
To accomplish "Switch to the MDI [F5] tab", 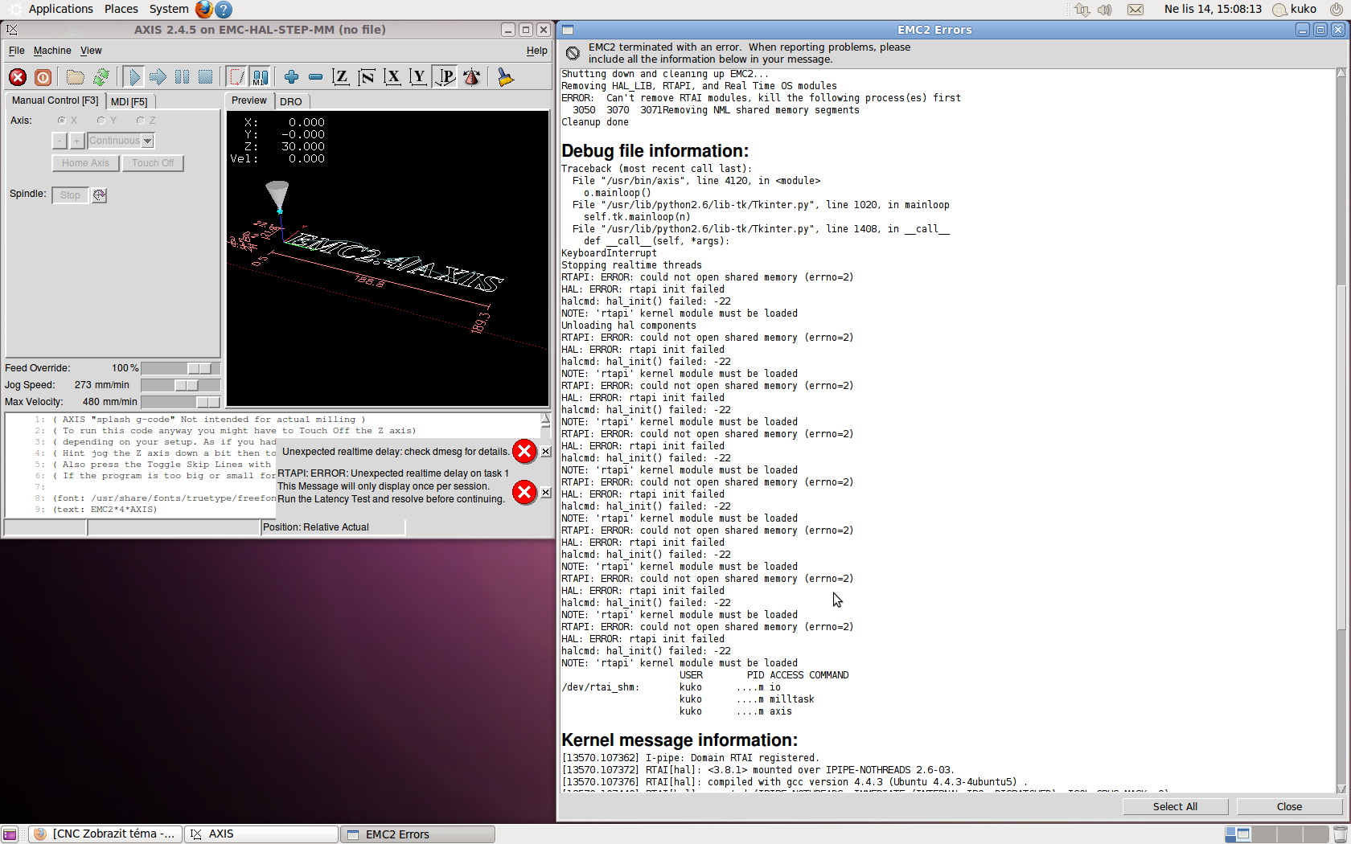I will 129,102.
